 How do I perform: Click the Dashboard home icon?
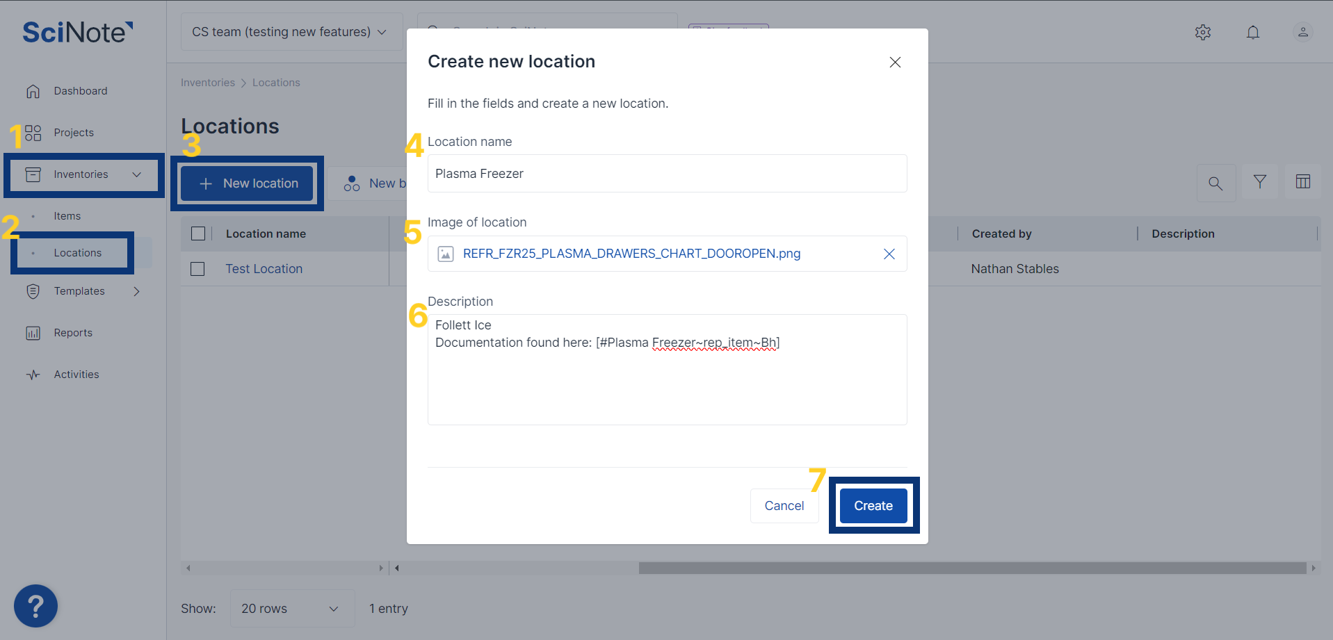point(33,90)
